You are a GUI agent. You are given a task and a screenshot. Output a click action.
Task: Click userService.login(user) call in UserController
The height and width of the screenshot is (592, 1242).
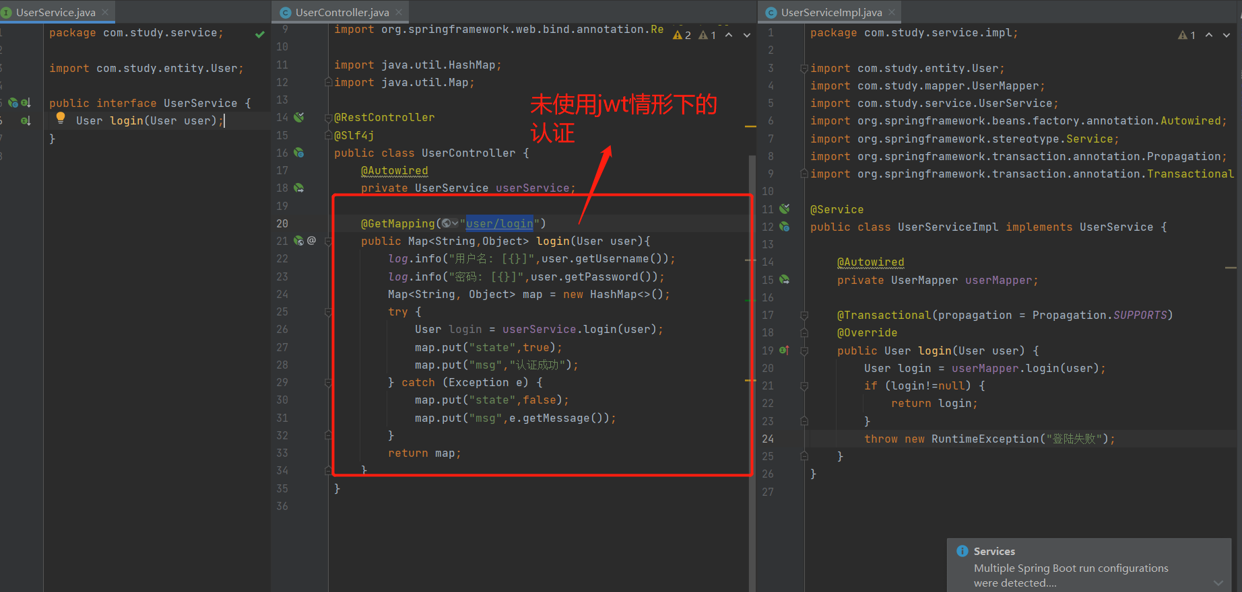pos(580,329)
